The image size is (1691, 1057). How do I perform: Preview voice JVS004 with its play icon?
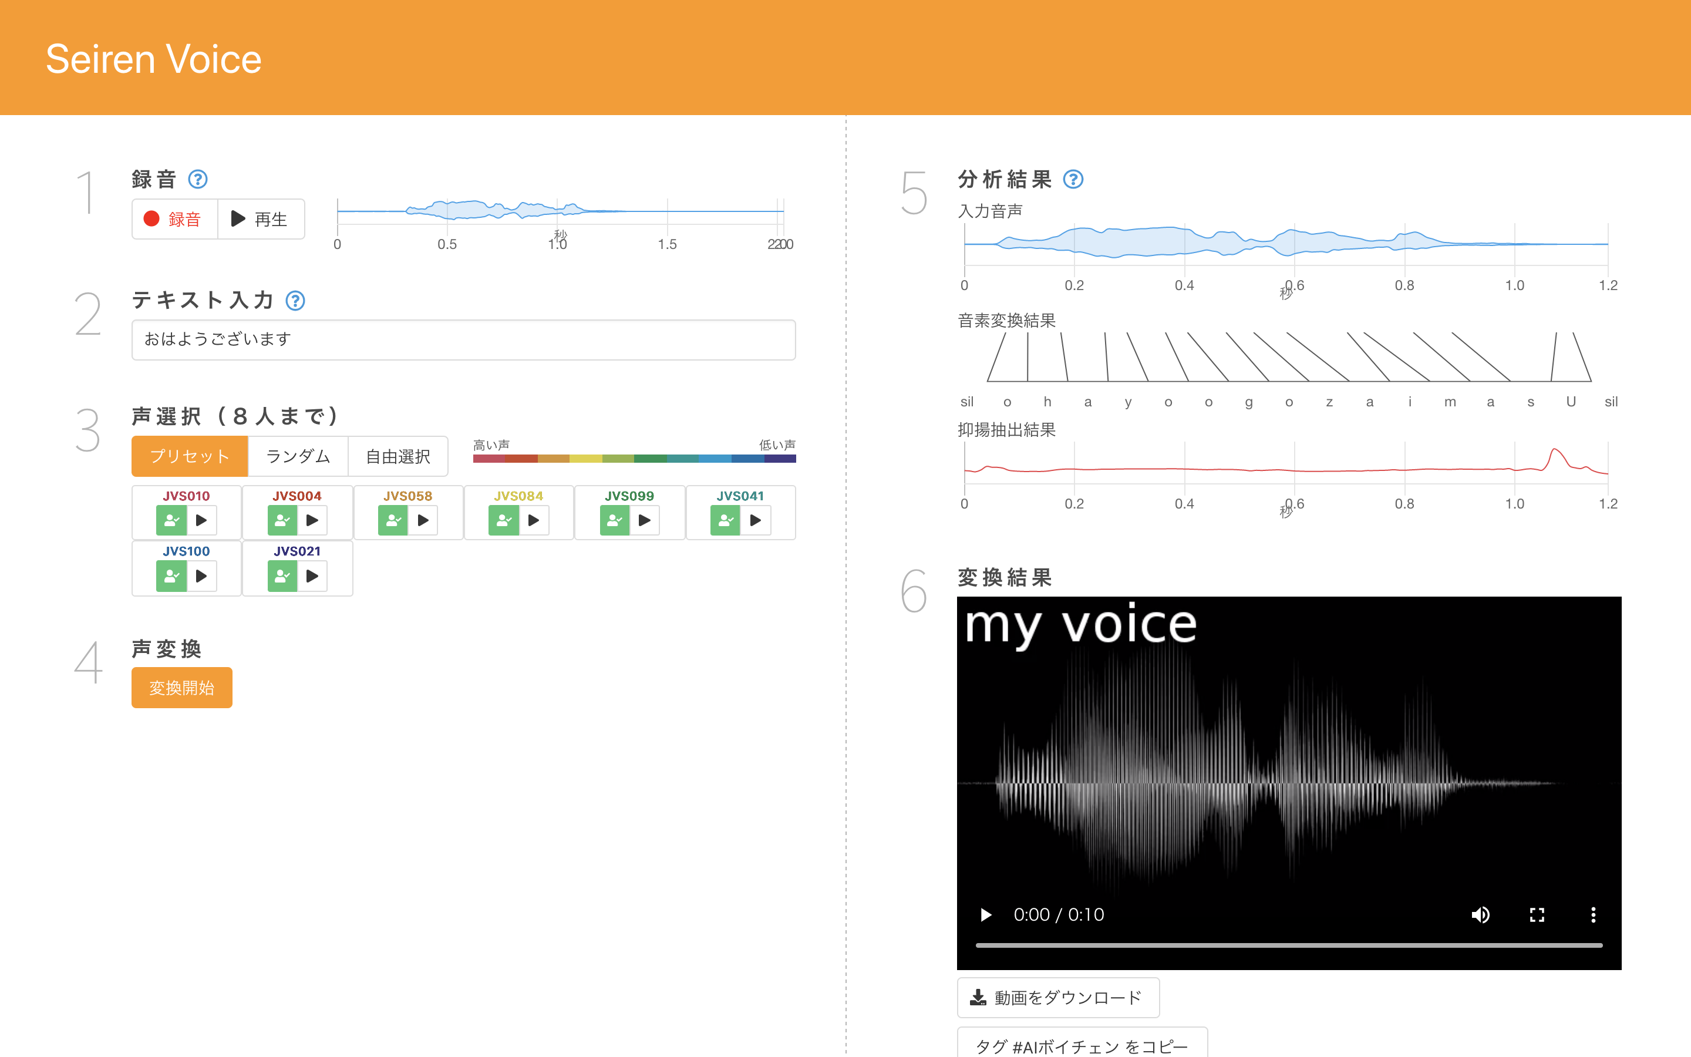[312, 520]
